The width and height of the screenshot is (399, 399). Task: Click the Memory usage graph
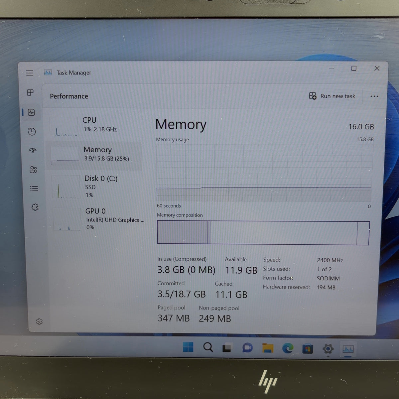click(264, 172)
